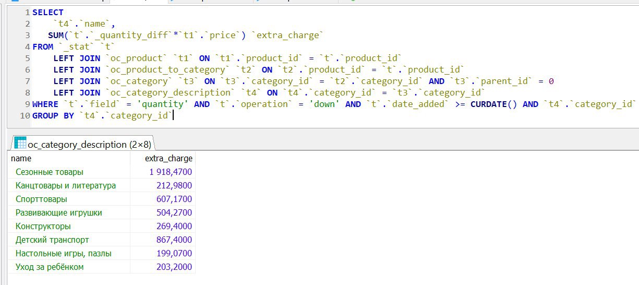Click the LEFT JOIN `oc_product` `t1` line
The height and width of the screenshot is (285, 639).
click(x=228, y=58)
